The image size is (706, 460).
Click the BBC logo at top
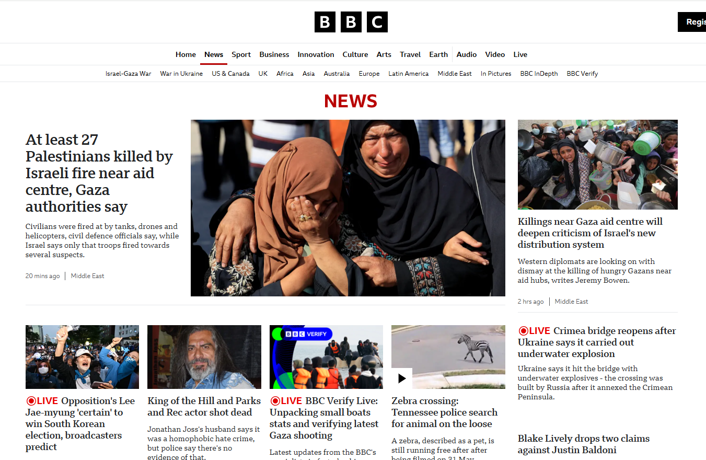point(351,22)
